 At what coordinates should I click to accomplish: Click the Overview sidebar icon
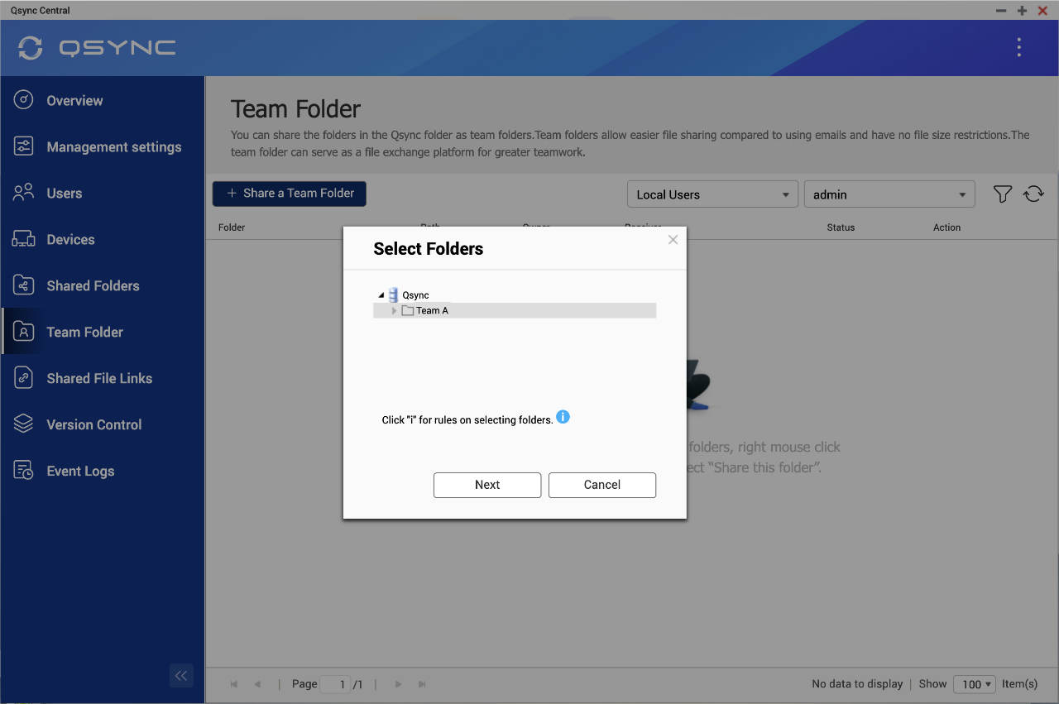[23, 100]
